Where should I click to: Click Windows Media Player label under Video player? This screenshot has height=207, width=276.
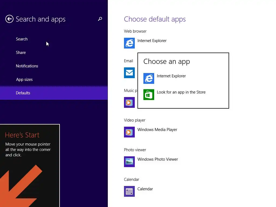[157, 130]
